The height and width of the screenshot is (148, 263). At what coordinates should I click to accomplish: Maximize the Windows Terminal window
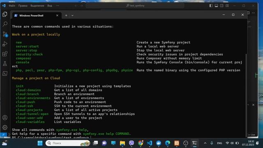(x=233, y=15)
